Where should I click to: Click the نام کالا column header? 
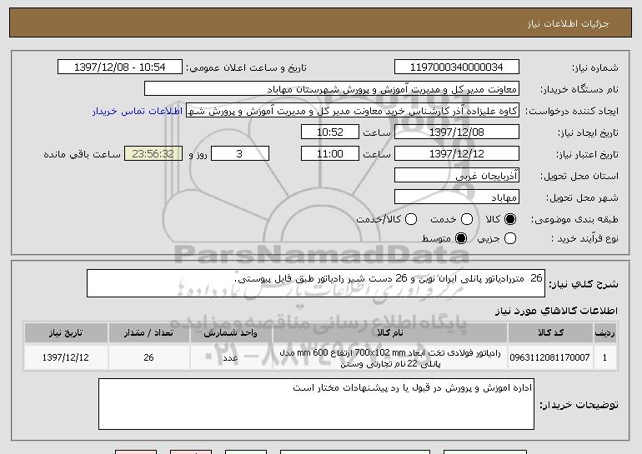point(390,333)
